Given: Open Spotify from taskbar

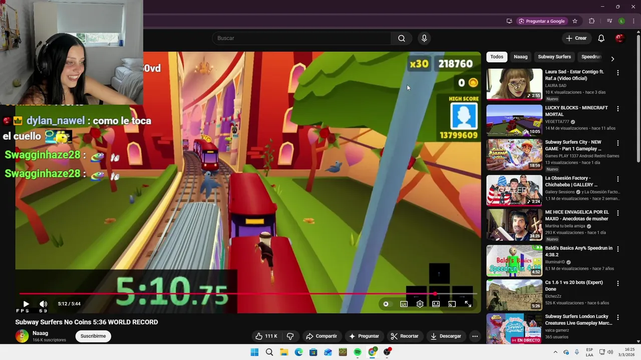Looking at the screenshot, I should click(358, 352).
